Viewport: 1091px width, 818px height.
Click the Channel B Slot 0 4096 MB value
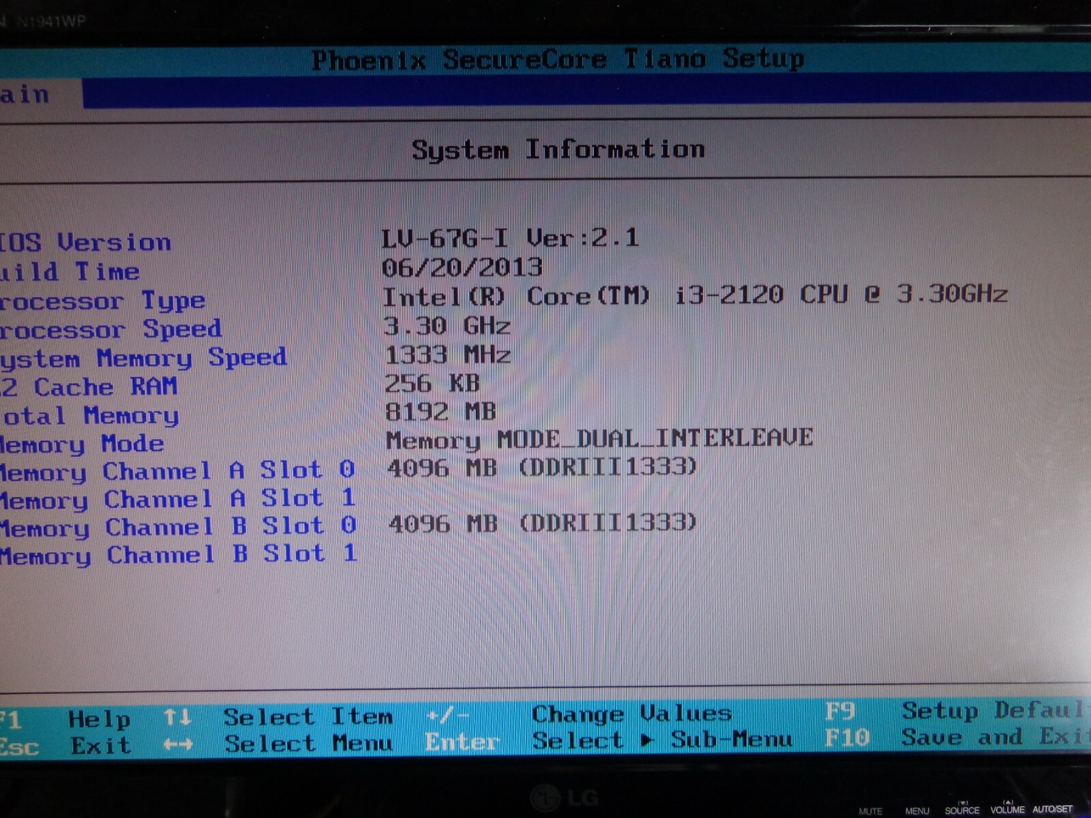[x=543, y=523]
